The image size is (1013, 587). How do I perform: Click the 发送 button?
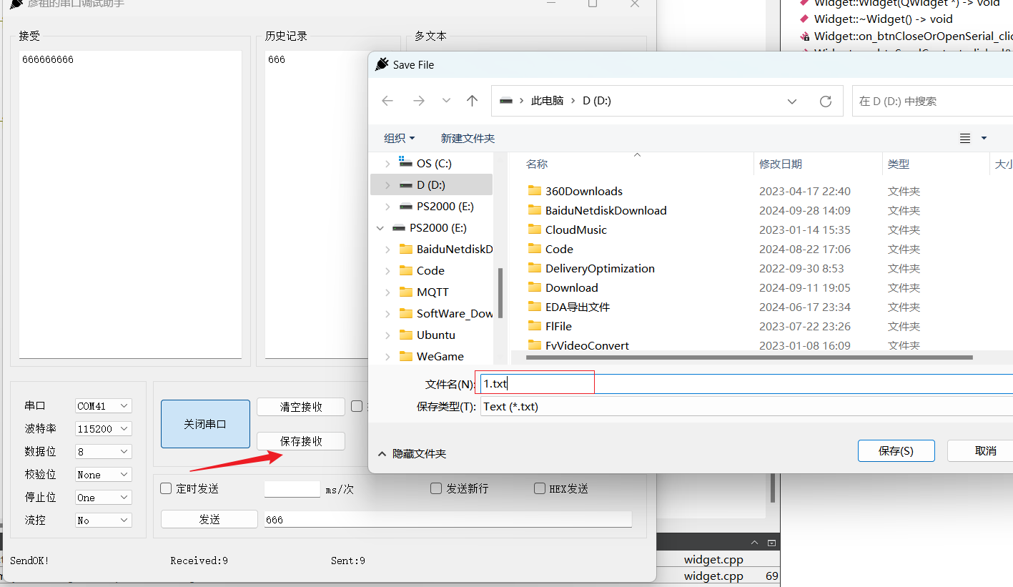(x=209, y=519)
